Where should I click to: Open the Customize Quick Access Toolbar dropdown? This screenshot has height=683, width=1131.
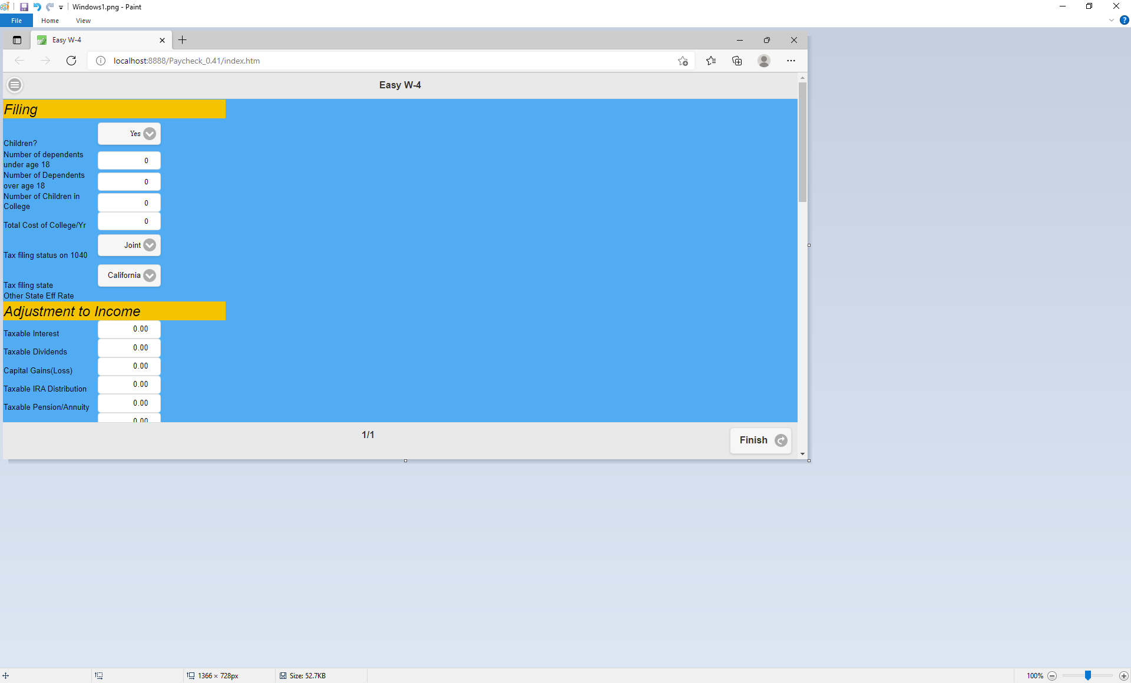click(x=61, y=8)
